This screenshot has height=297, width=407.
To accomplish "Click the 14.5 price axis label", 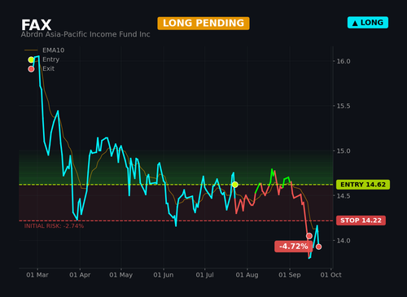I will coord(344,196).
